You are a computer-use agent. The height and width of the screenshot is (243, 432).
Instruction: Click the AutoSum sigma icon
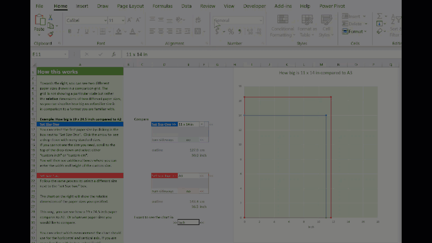coord(380,16)
